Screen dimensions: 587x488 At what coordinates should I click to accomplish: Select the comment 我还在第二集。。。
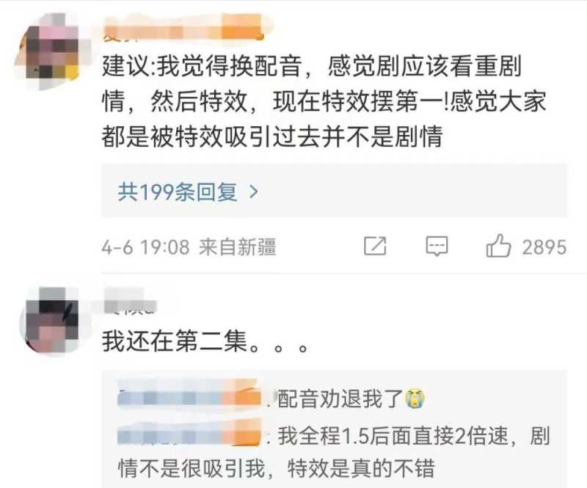point(205,341)
